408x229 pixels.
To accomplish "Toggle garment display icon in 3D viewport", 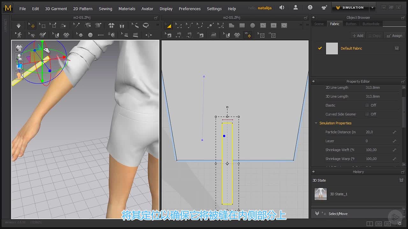I will click(19, 48).
